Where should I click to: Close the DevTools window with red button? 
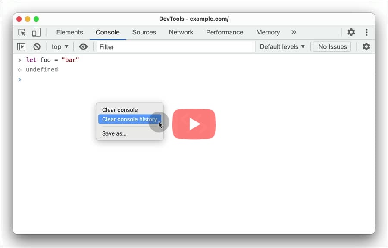(19, 19)
